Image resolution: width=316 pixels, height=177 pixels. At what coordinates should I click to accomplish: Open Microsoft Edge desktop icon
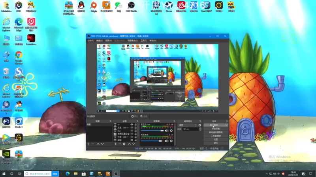pos(19,24)
